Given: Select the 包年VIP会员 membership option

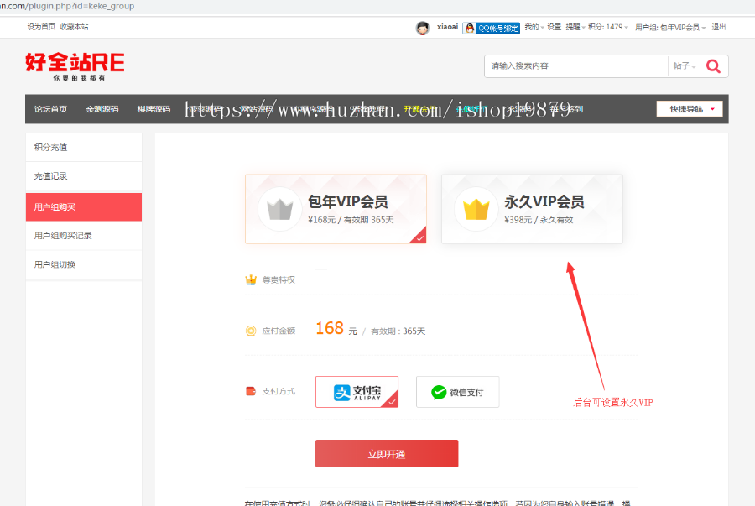Looking at the screenshot, I should click(336, 208).
